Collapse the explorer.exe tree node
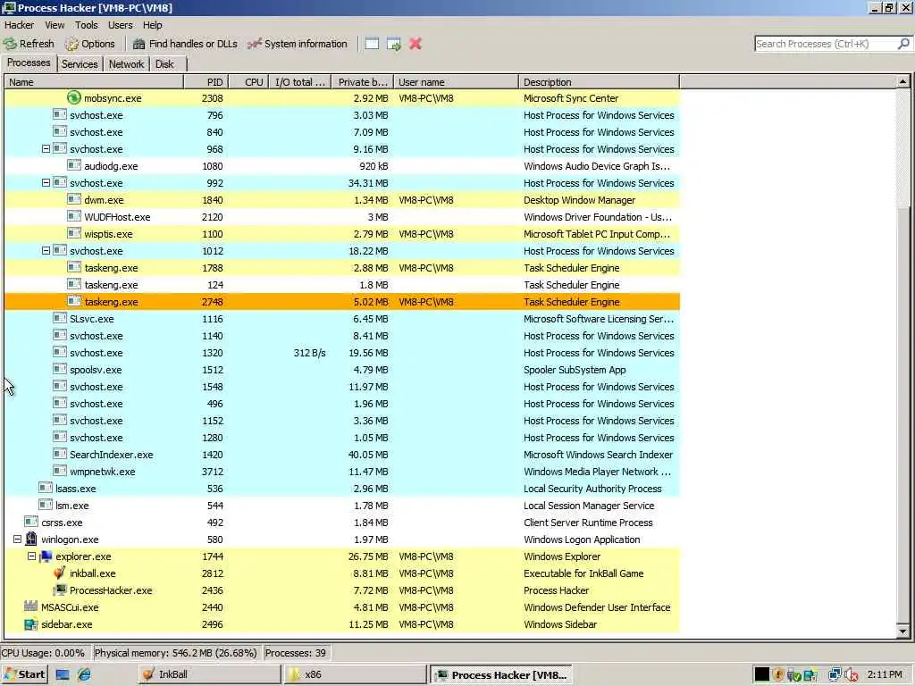This screenshot has width=915, height=686. point(31,556)
